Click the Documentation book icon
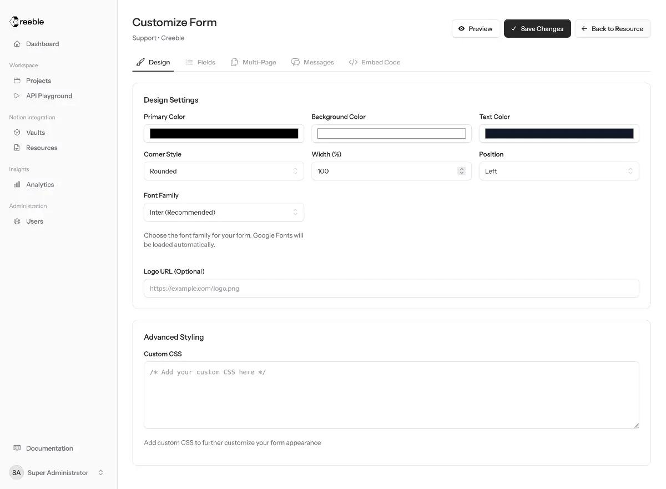Screen dimensions: 666x489 tap(17, 448)
